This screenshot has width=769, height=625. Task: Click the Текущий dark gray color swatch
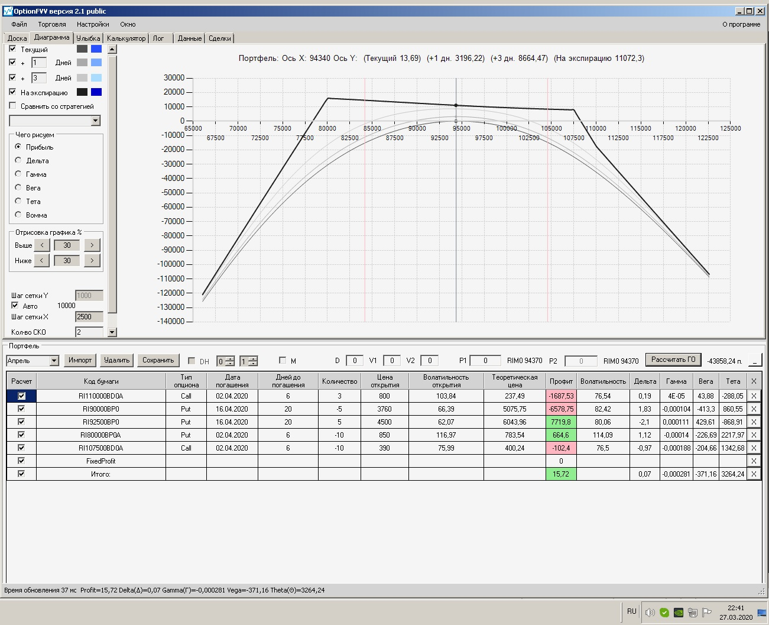pyautogui.click(x=82, y=49)
